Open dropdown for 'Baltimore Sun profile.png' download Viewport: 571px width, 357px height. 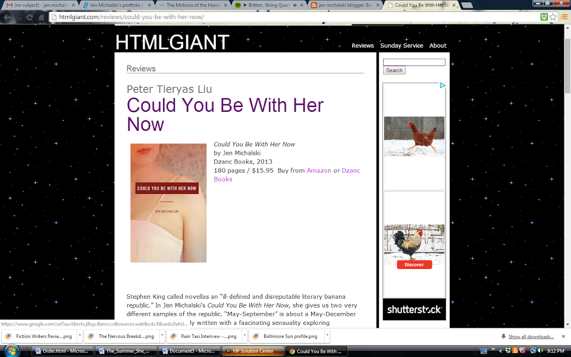tap(327, 336)
